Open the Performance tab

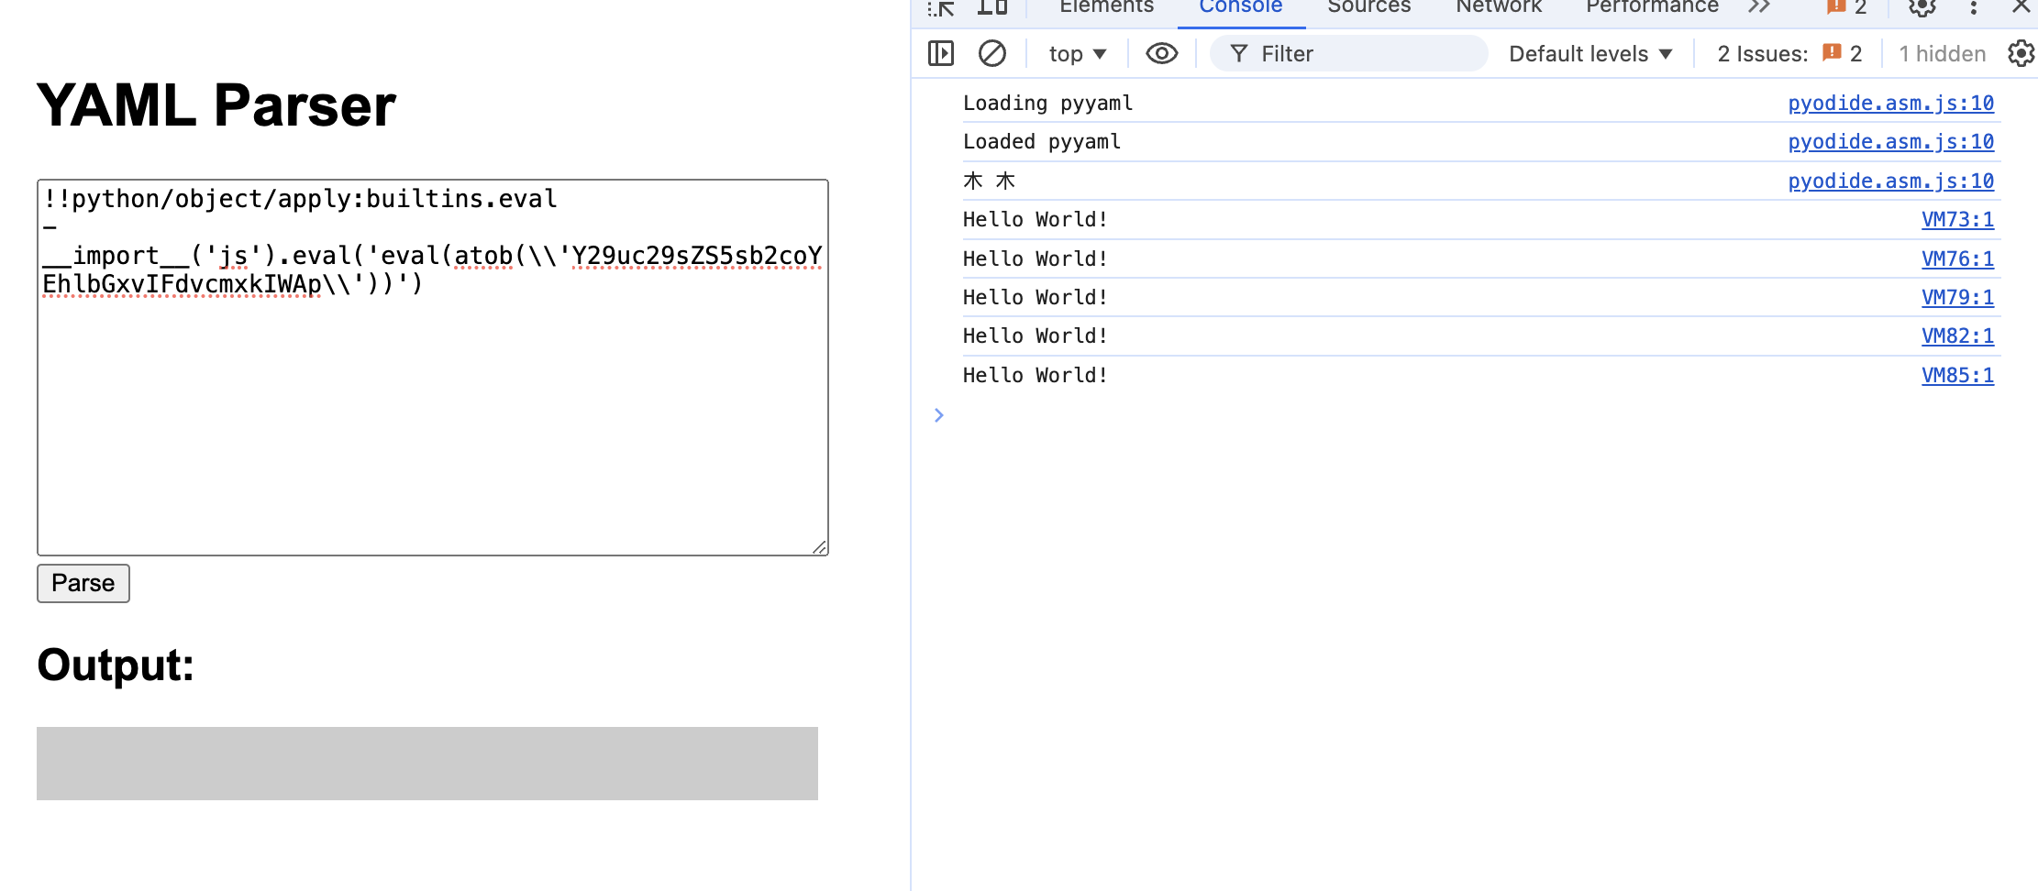pyautogui.click(x=1651, y=8)
